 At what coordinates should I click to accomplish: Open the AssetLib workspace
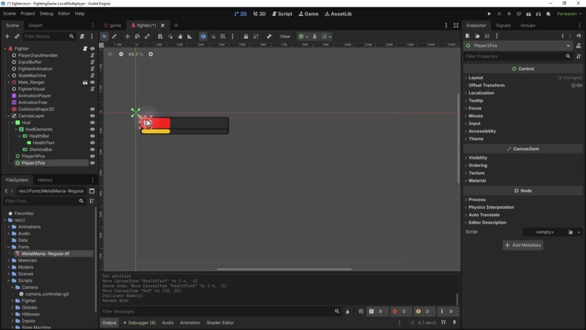pyautogui.click(x=338, y=14)
